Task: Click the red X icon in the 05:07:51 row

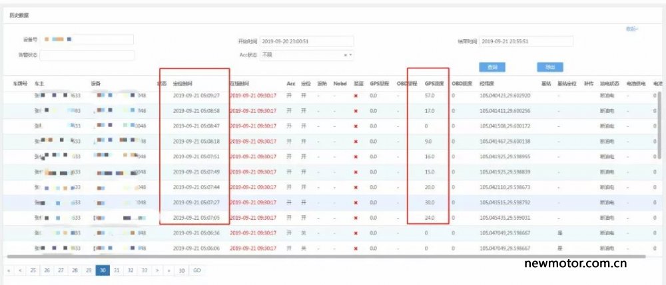Action: point(356,157)
